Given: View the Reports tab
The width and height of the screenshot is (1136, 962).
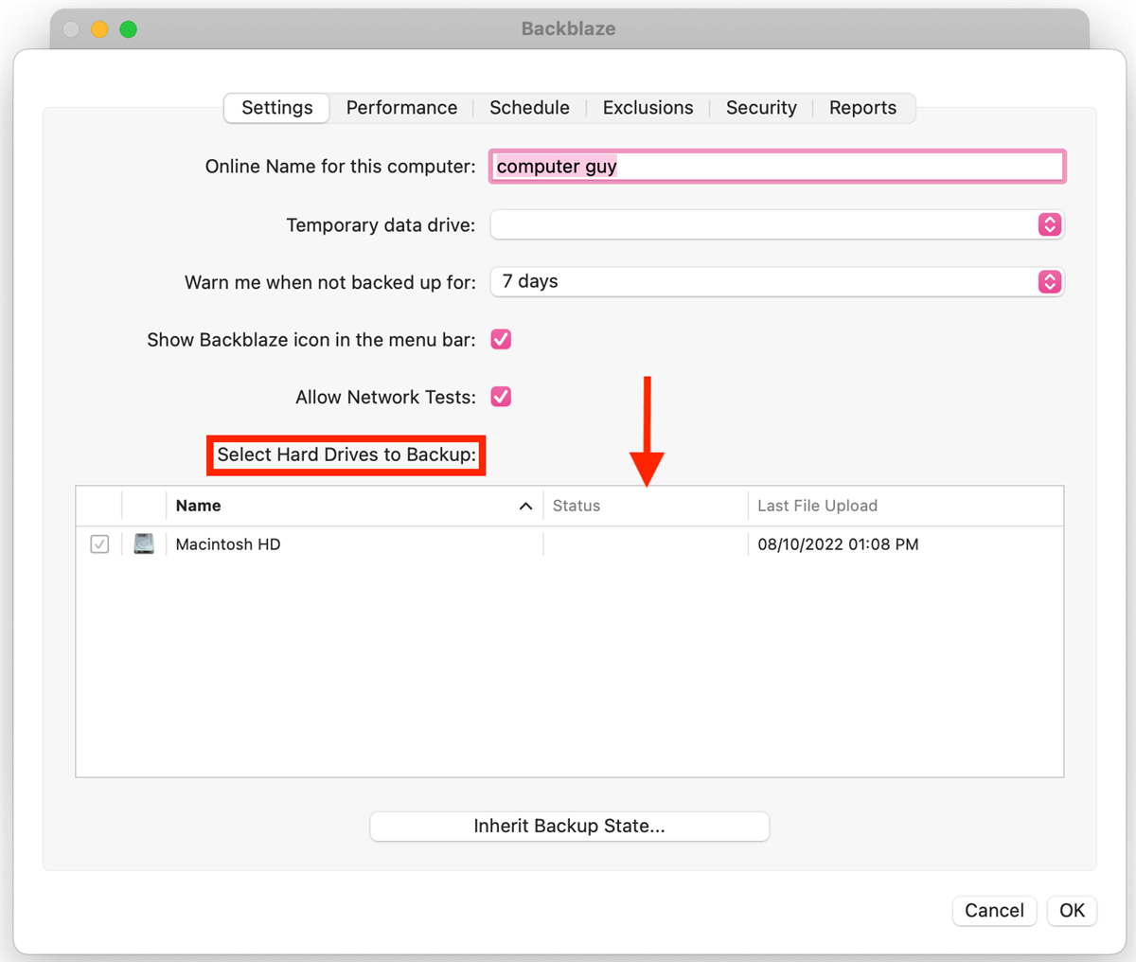Looking at the screenshot, I should [x=862, y=108].
